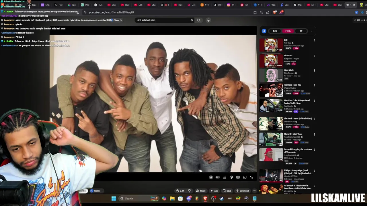The width and height of the screenshot is (367, 206).
Task: Open more actions ellipsis below video
Action: pyautogui.click(x=254, y=191)
